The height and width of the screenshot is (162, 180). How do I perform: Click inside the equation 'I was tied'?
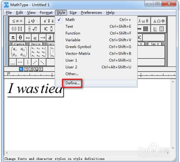35,89
